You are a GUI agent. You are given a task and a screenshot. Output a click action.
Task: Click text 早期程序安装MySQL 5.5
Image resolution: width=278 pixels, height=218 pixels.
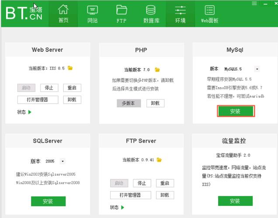pyautogui.click(x=229, y=79)
